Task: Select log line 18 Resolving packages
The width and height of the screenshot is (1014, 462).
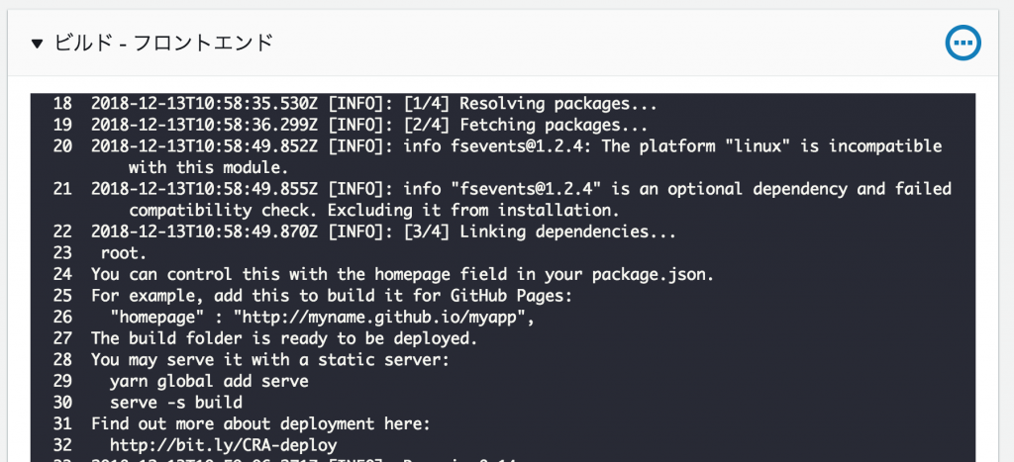Action: (373, 104)
